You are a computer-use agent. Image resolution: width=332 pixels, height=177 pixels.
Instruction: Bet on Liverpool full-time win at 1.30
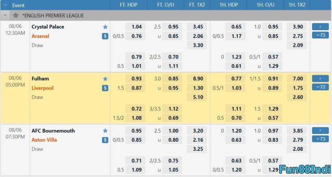point(198,88)
